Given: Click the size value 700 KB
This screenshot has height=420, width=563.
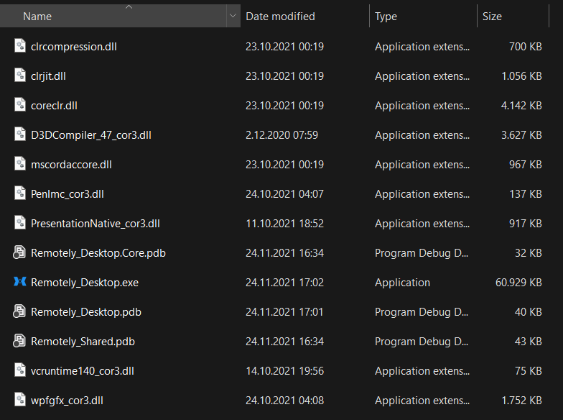Looking at the screenshot, I should pos(526,47).
